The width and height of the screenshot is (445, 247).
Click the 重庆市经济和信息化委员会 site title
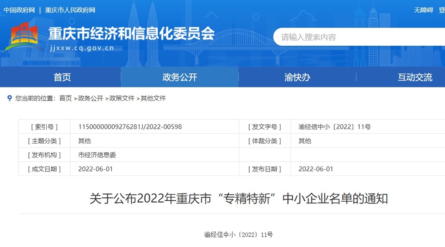coord(131,33)
